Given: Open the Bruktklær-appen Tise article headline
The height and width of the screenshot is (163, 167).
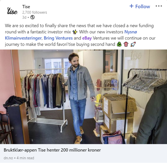Looking at the screenshot, I should coord(52,150).
